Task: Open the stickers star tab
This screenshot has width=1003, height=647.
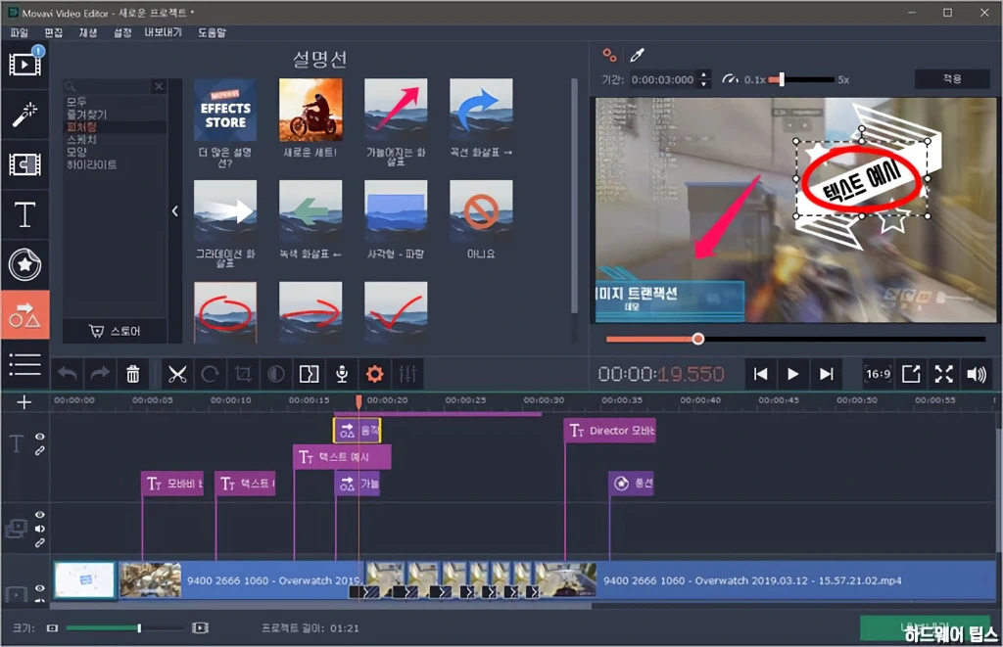Action: click(24, 264)
